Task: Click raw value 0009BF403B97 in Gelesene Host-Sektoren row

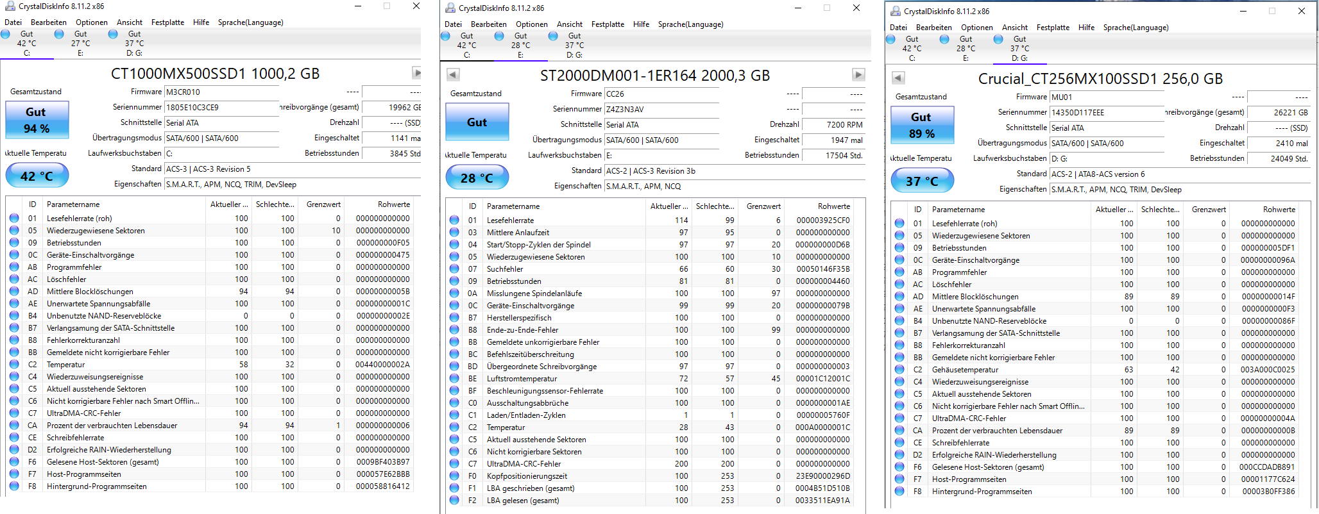Action: click(383, 461)
